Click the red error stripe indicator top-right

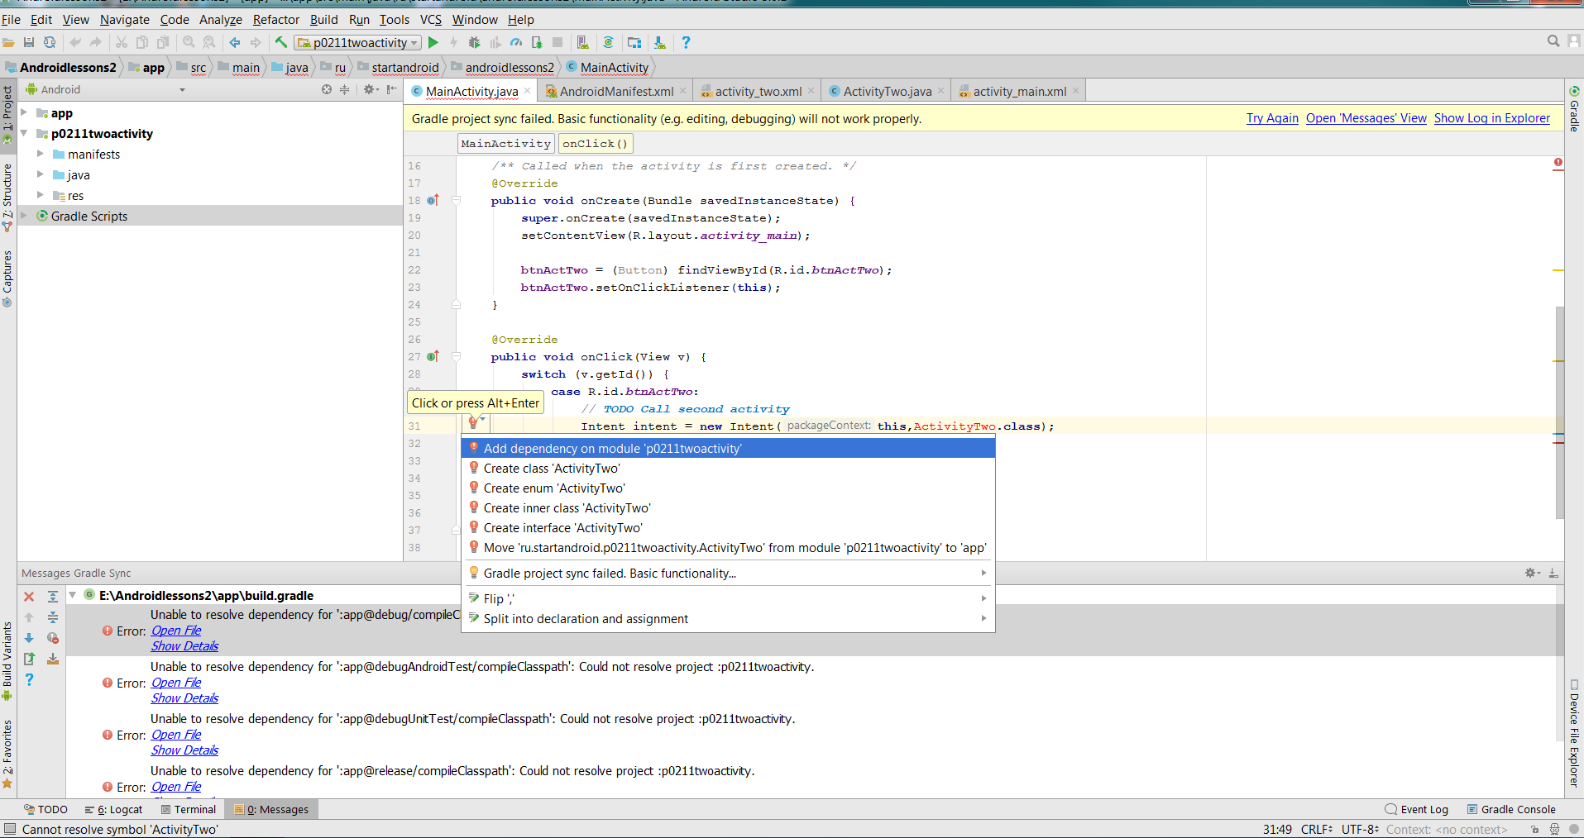click(1558, 163)
